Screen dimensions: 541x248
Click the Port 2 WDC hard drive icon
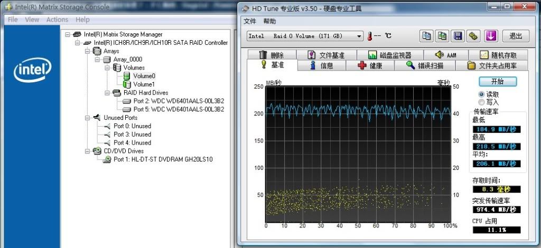click(127, 101)
